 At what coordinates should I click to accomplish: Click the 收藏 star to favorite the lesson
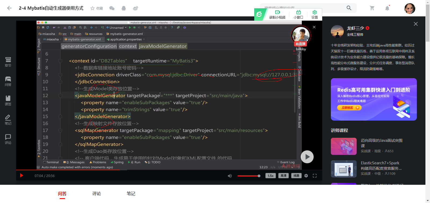point(97,8)
